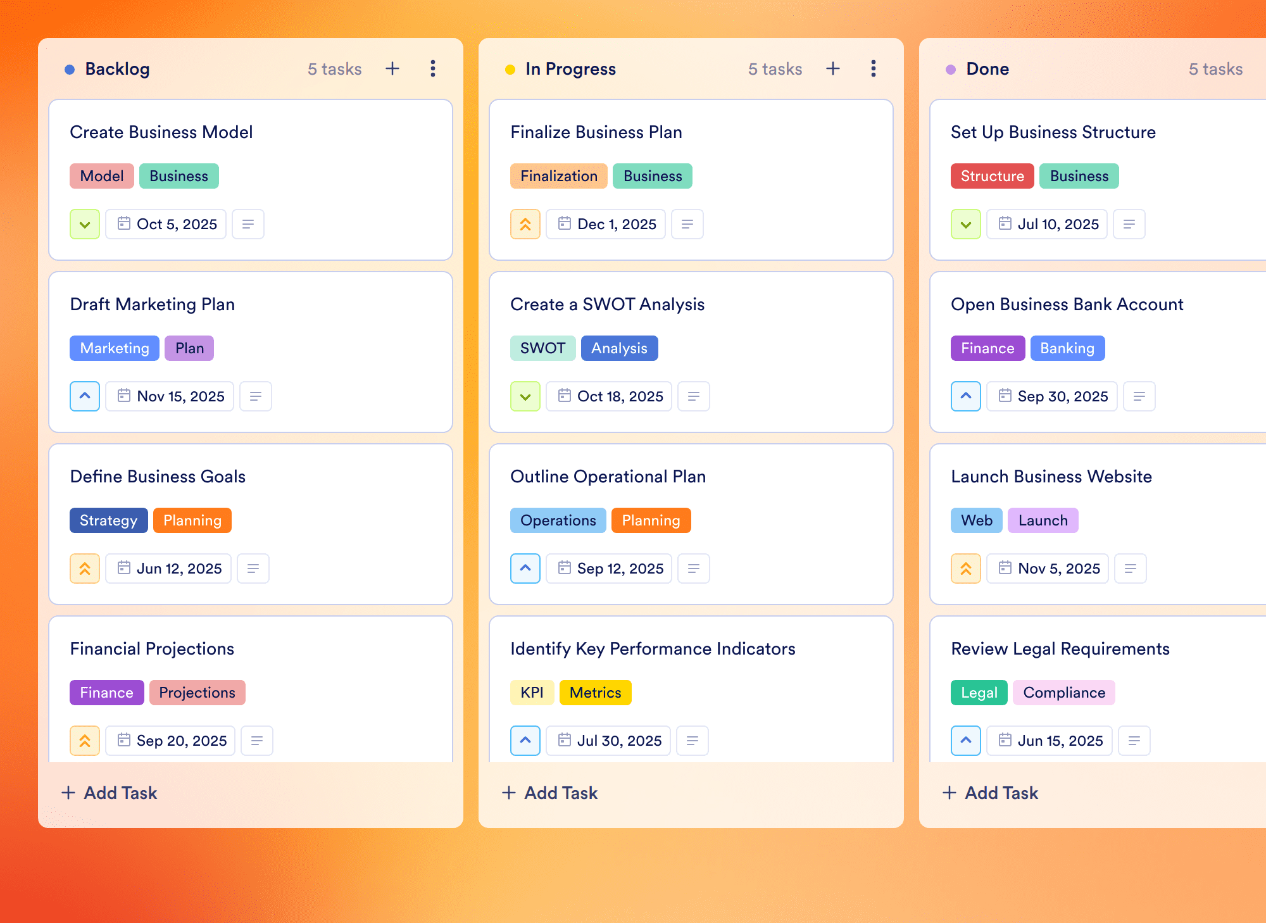Click the calendar date Sep 12, 2025
1266x923 pixels.
[x=609, y=568]
